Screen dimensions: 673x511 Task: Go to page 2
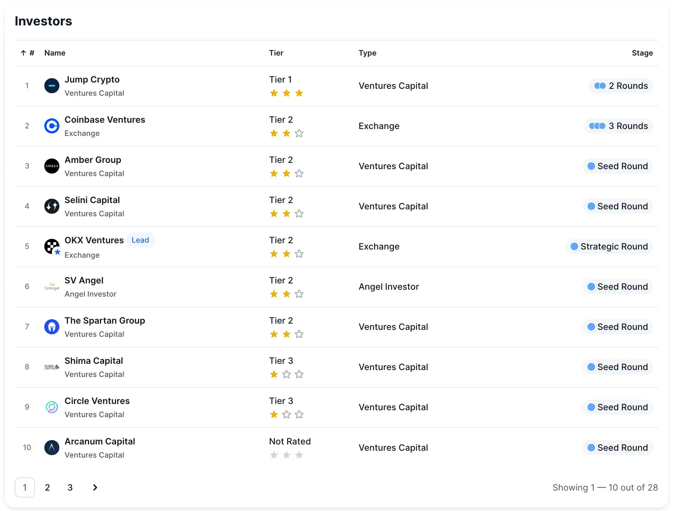[47, 487]
